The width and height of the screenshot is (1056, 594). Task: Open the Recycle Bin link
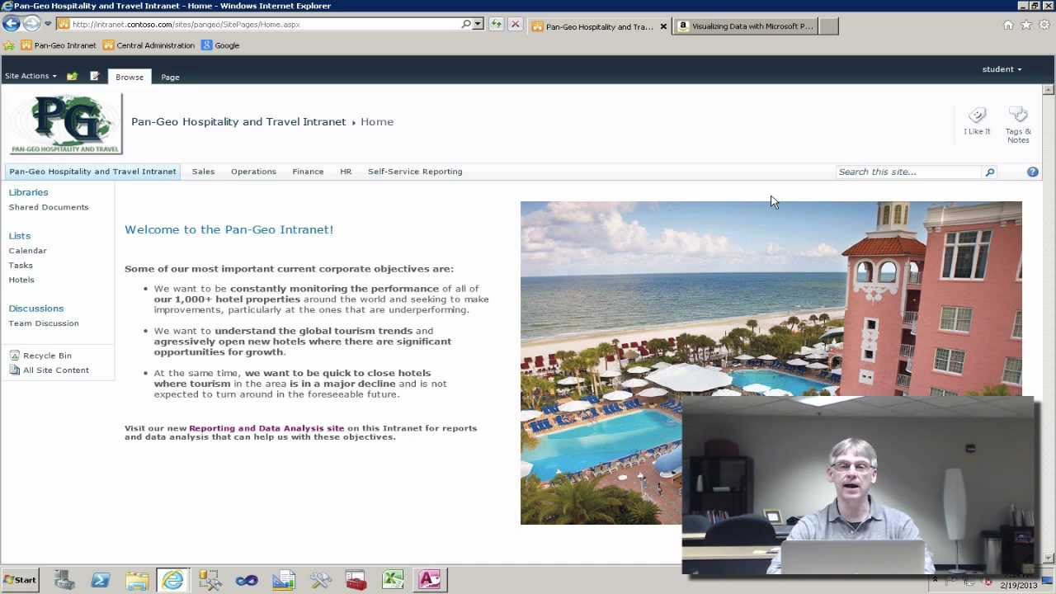pyautogui.click(x=40, y=356)
